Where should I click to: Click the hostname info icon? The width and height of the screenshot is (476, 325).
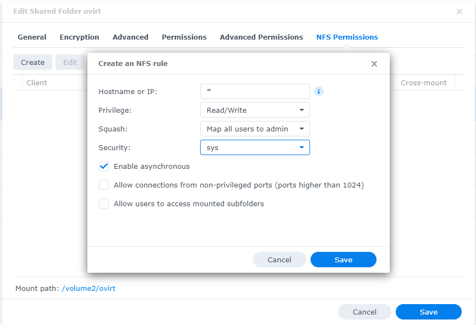pyautogui.click(x=319, y=91)
